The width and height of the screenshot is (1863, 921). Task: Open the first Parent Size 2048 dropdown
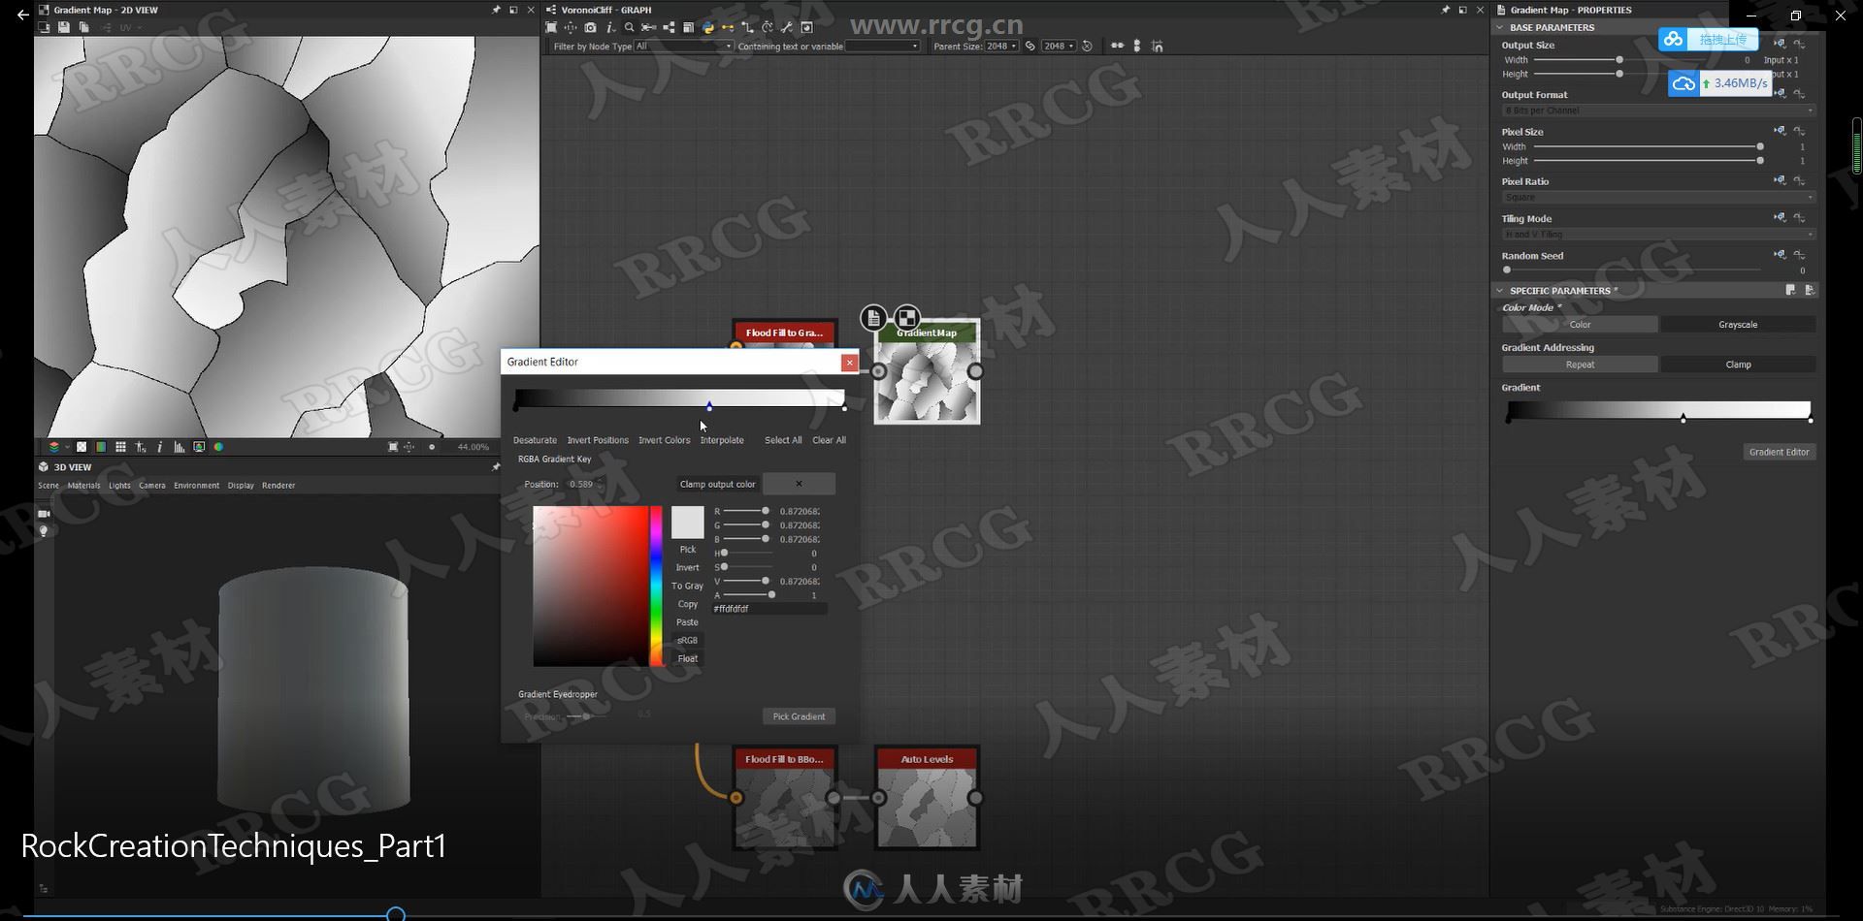1001,47
